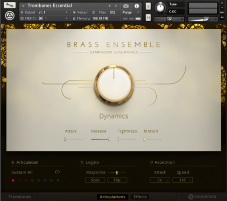The width and height of the screenshot is (227, 201).
Task: Click the Motion slider handle
Action: (x=144, y=139)
